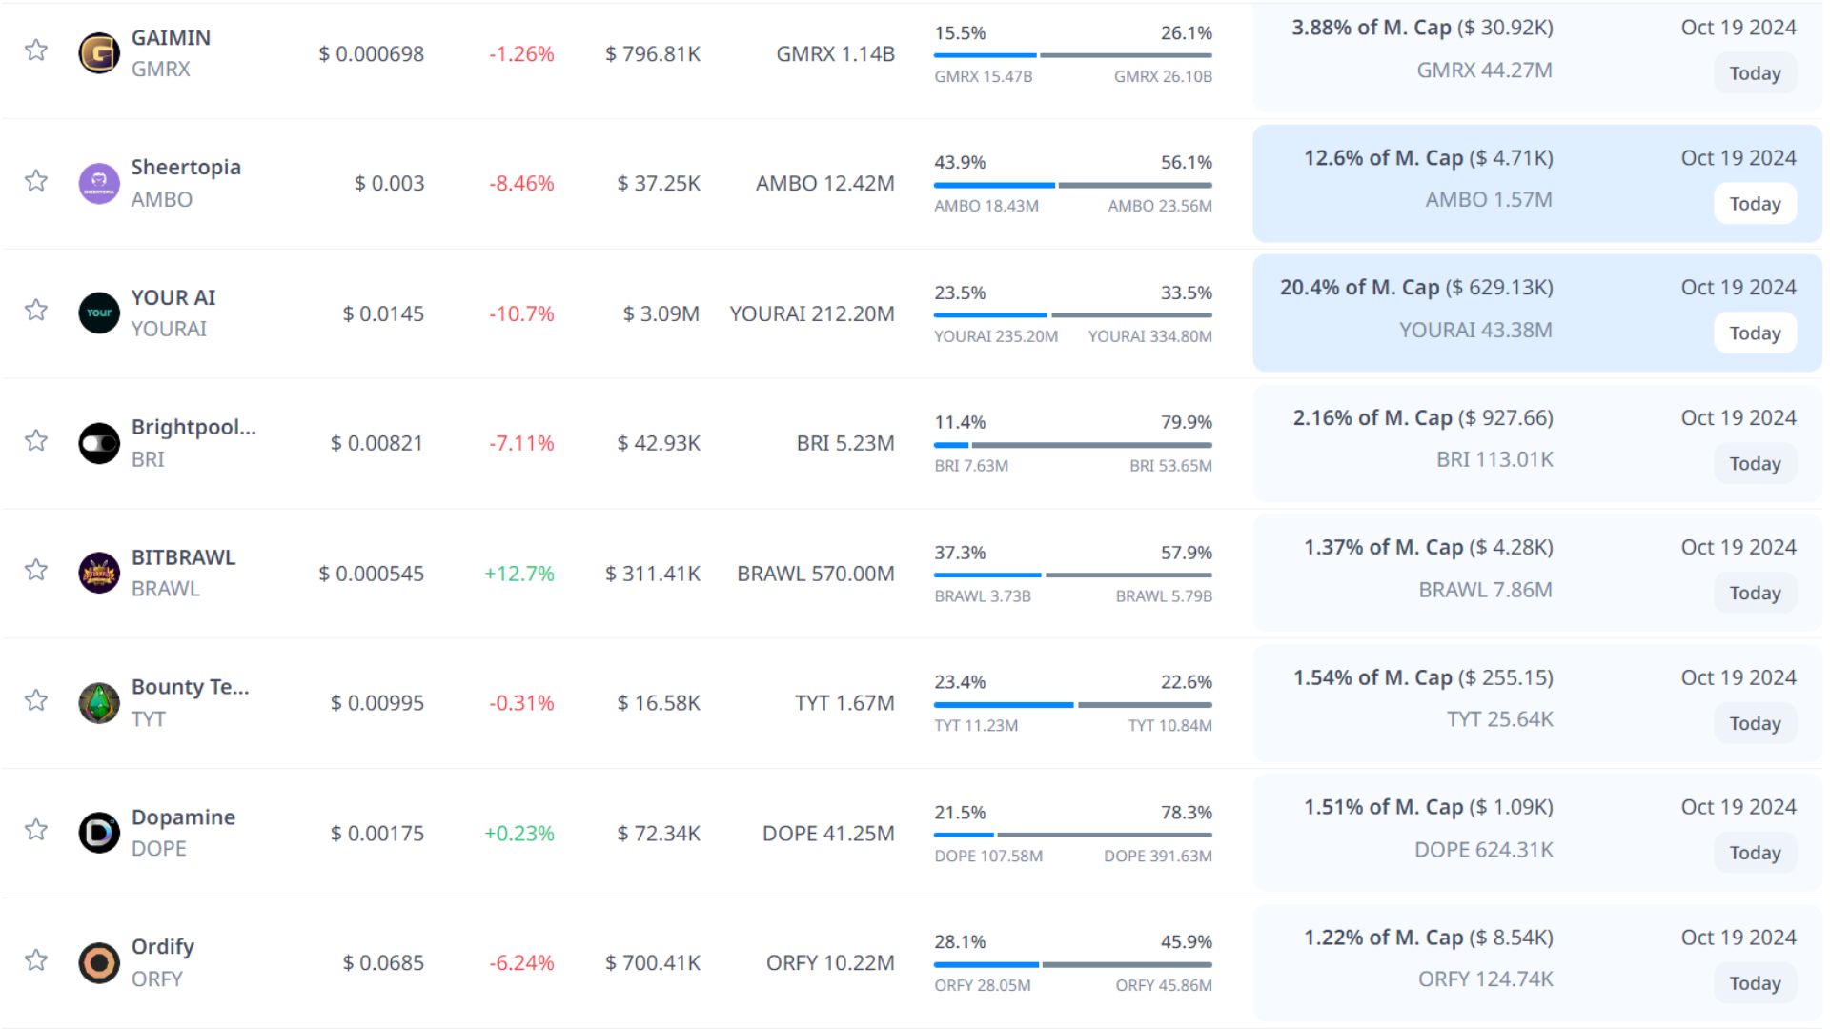Viewport: 1830px width, 1029px height.
Task: Toggle the favorite star for Ordify
Action: [36, 959]
